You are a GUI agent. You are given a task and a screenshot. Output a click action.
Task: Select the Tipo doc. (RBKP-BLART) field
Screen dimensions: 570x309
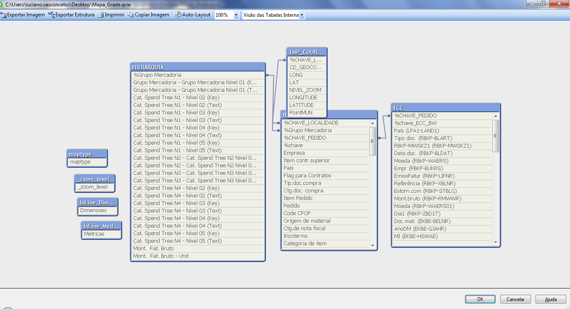(442, 138)
